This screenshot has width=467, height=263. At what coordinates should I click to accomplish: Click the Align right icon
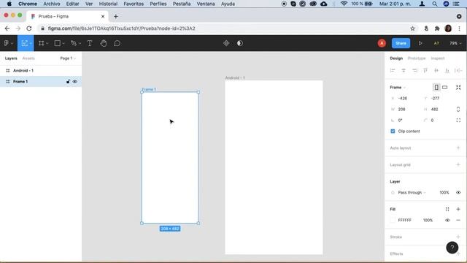click(414, 70)
